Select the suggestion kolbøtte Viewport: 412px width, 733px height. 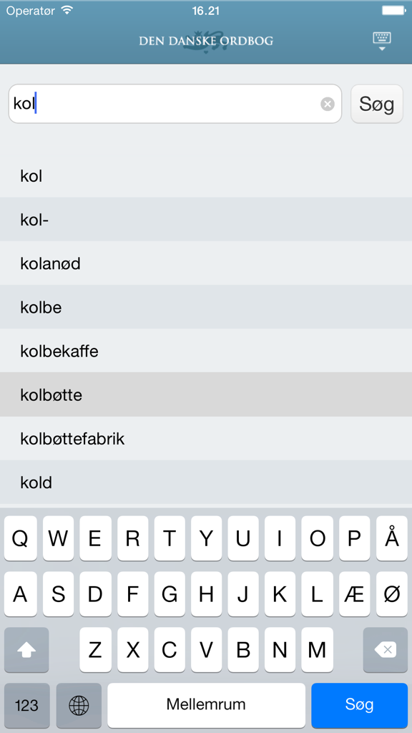pos(206,394)
